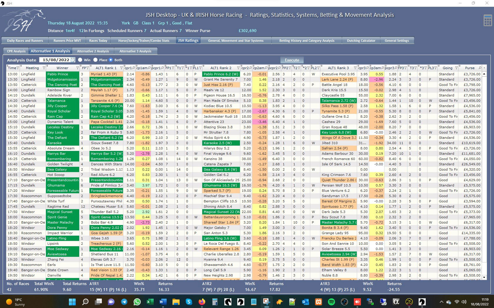Search the Purse column
This screenshot has height=308, width=494.
tap(480, 68)
